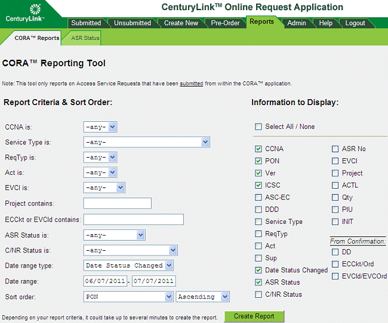388x323 pixels.
Task: Enable the ASR No checkbox
Action: pos(335,149)
